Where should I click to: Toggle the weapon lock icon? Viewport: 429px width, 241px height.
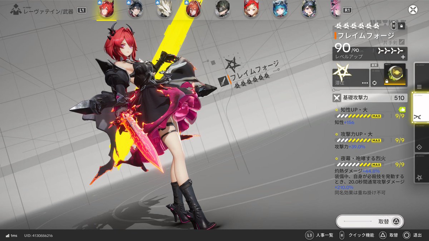pyautogui.click(x=401, y=26)
